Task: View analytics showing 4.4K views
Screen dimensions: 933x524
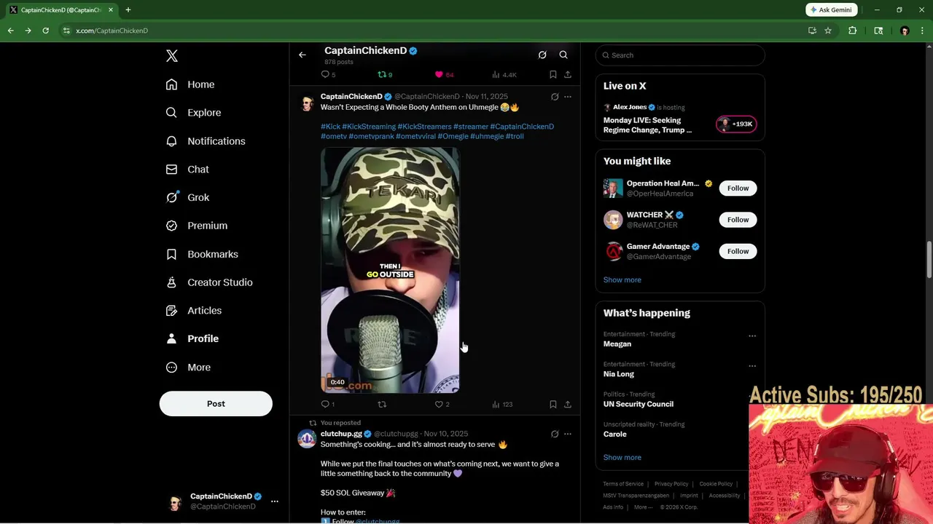Action: 504,74
